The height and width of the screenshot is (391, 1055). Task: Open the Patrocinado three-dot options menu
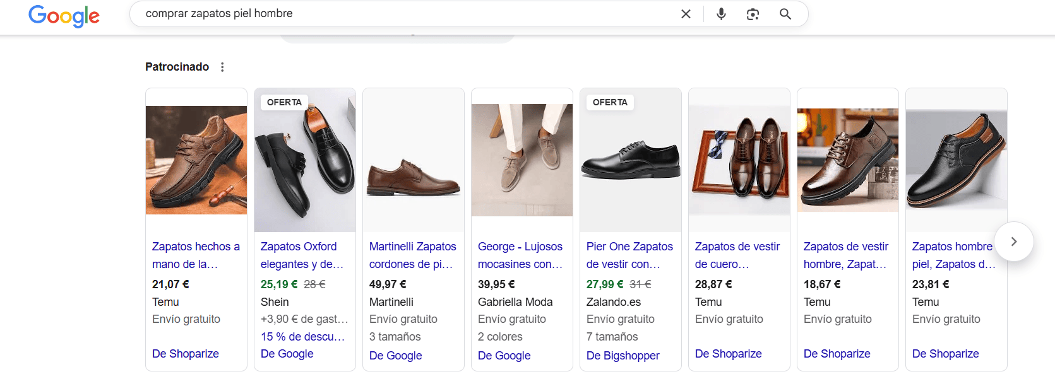tap(222, 67)
